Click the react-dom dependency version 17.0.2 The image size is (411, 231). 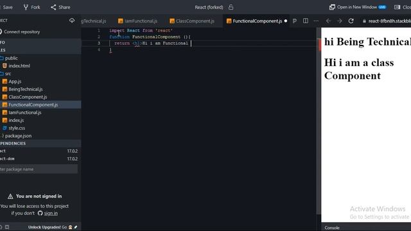[72, 158]
